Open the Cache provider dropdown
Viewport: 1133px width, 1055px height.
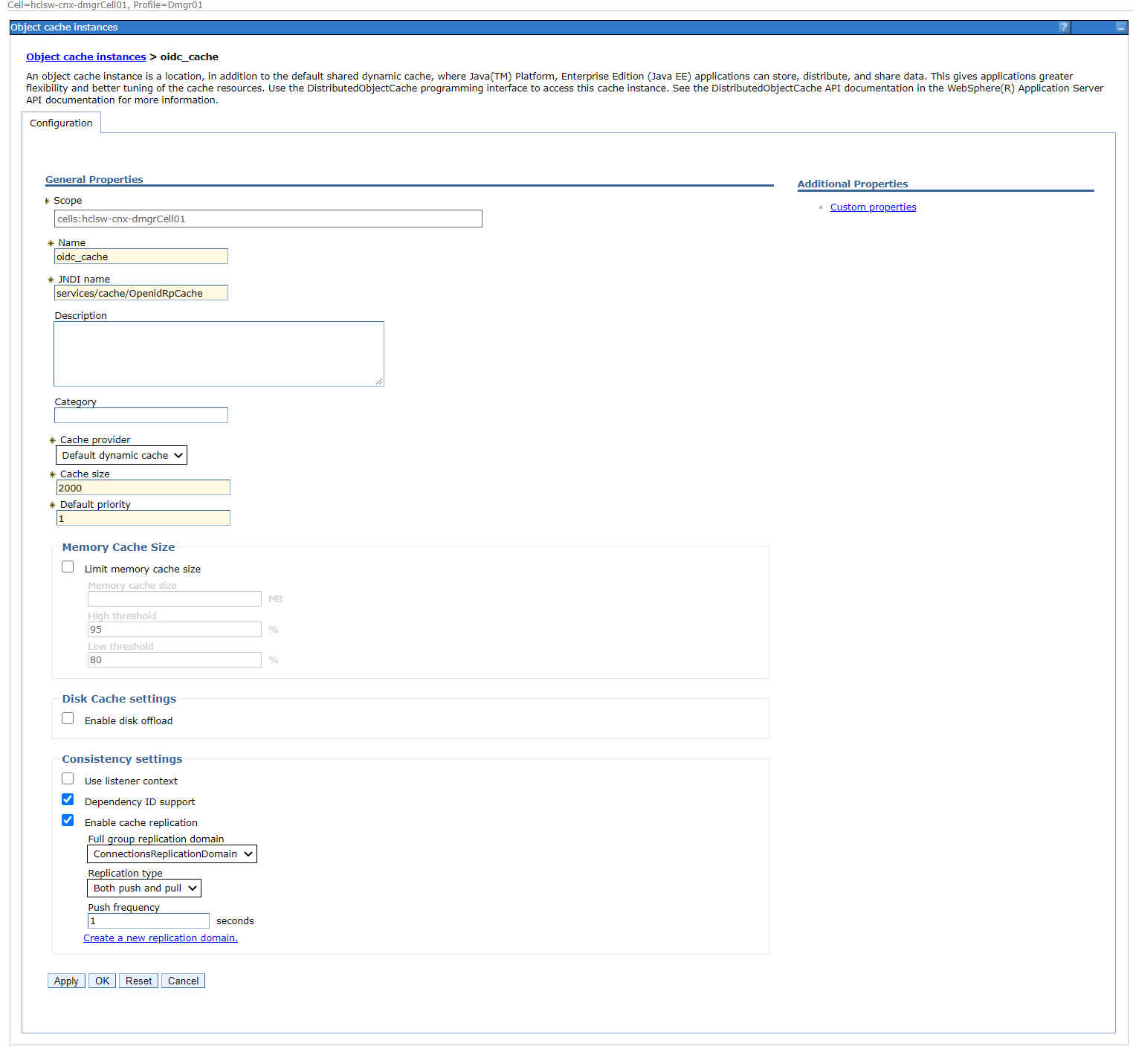point(120,455)
